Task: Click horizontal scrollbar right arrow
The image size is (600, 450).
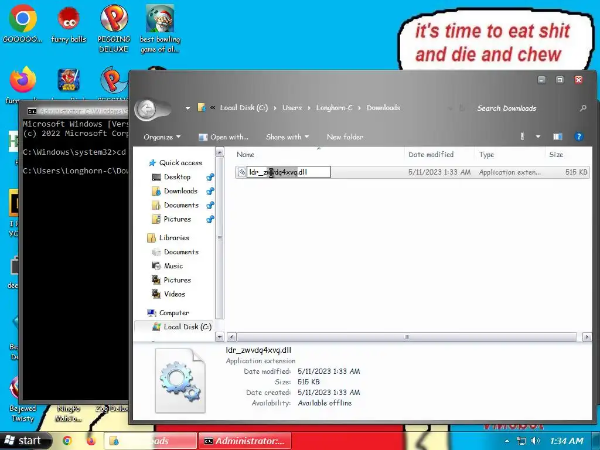Action: pyautogui.click(x=587, y=337)
